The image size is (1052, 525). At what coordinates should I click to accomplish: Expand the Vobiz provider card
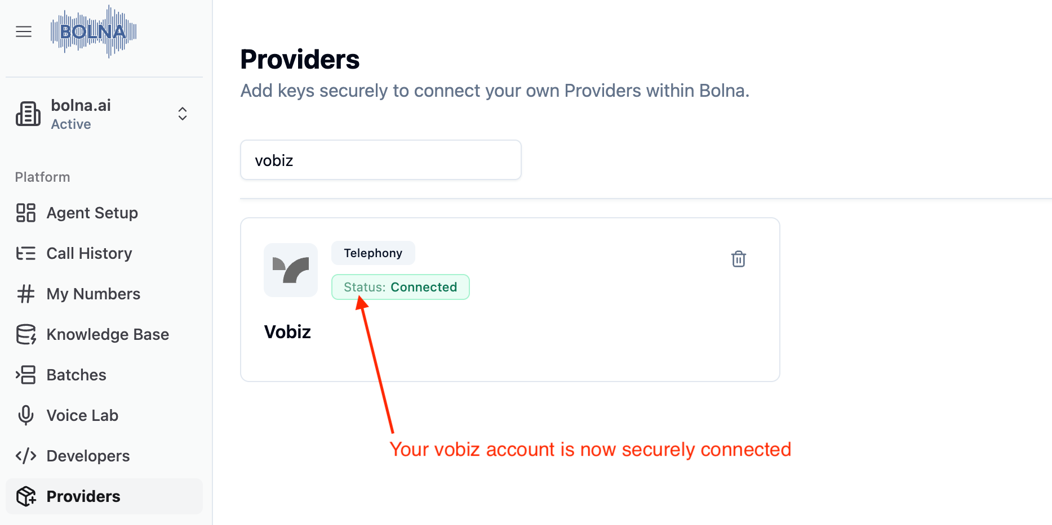[510, 299]
